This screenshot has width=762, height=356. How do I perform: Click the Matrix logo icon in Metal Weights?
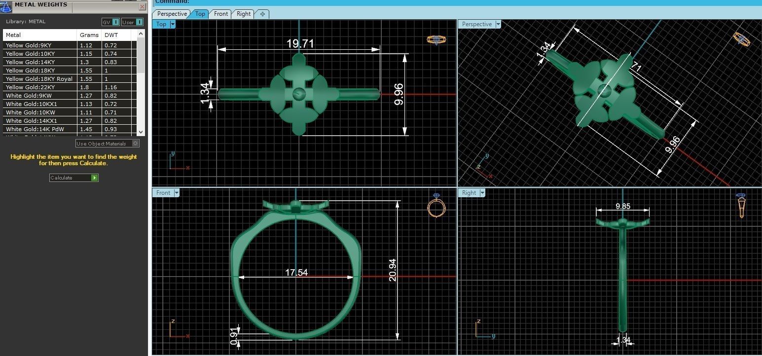pyautogui.click(x=6, y=6)
